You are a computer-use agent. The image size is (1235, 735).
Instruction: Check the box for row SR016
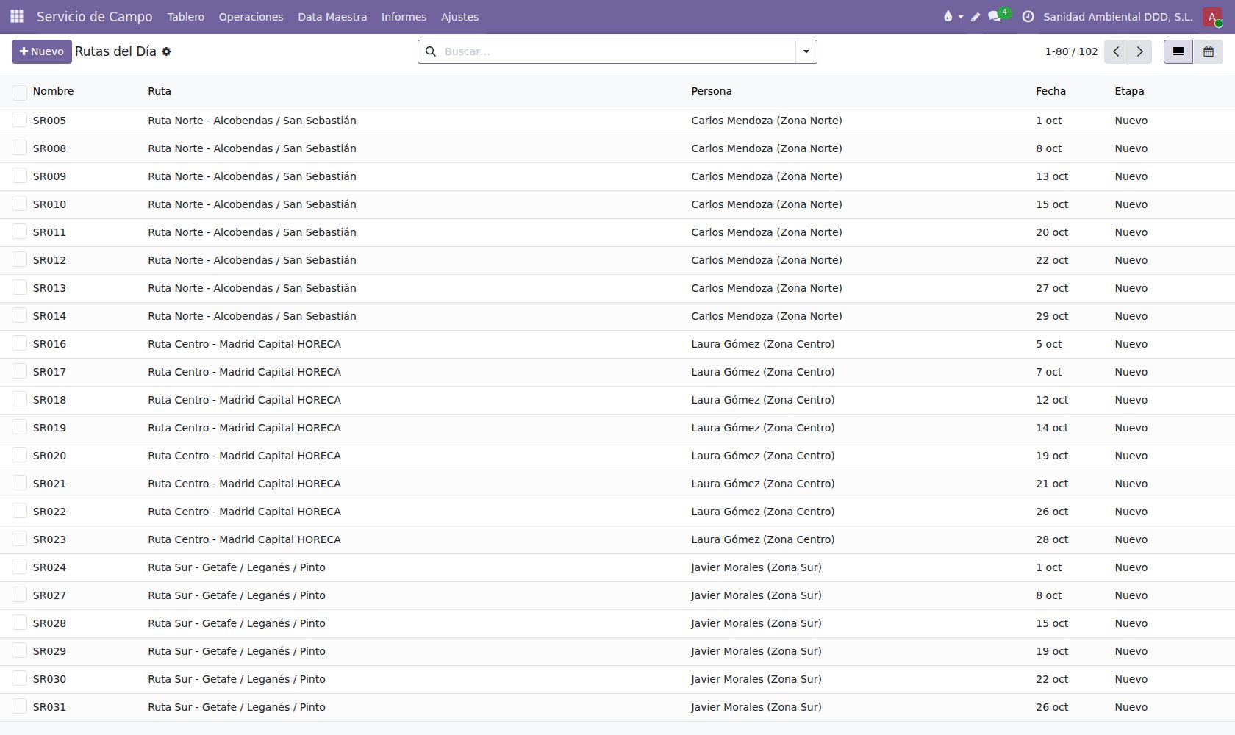(x=19, y=343)
